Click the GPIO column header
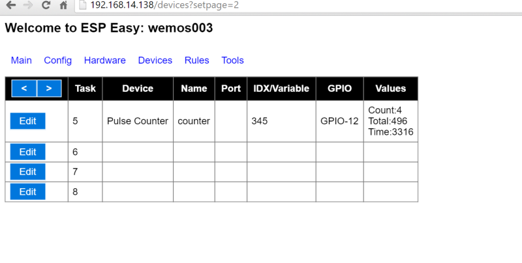The height and width of the screenshot is (263, 522). pyautogui.click(x=340, y=89)
